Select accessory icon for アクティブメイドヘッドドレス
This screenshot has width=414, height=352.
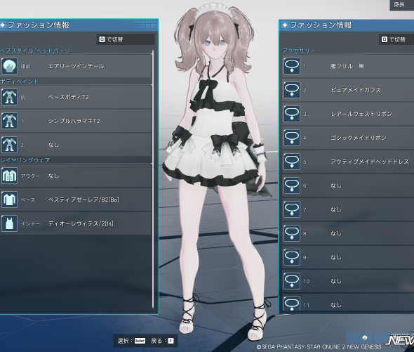tap(292, 162)
